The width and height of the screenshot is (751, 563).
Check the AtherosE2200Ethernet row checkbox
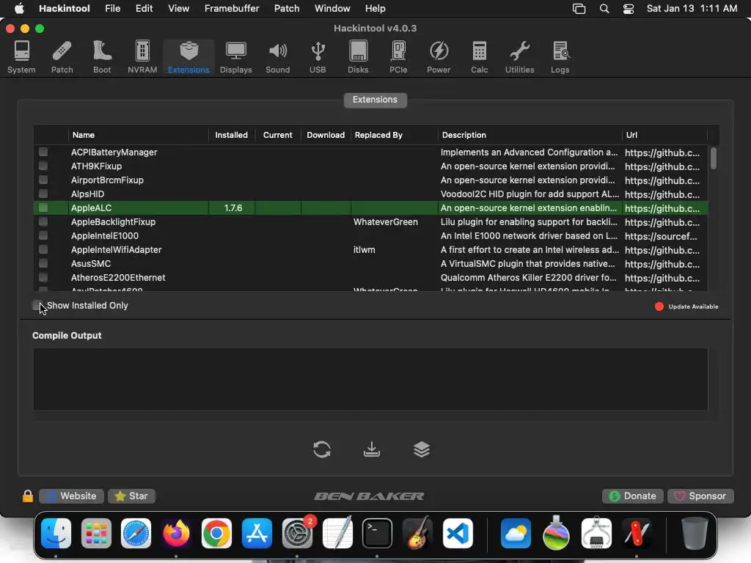pyautogui.click(x=43, y=277)
